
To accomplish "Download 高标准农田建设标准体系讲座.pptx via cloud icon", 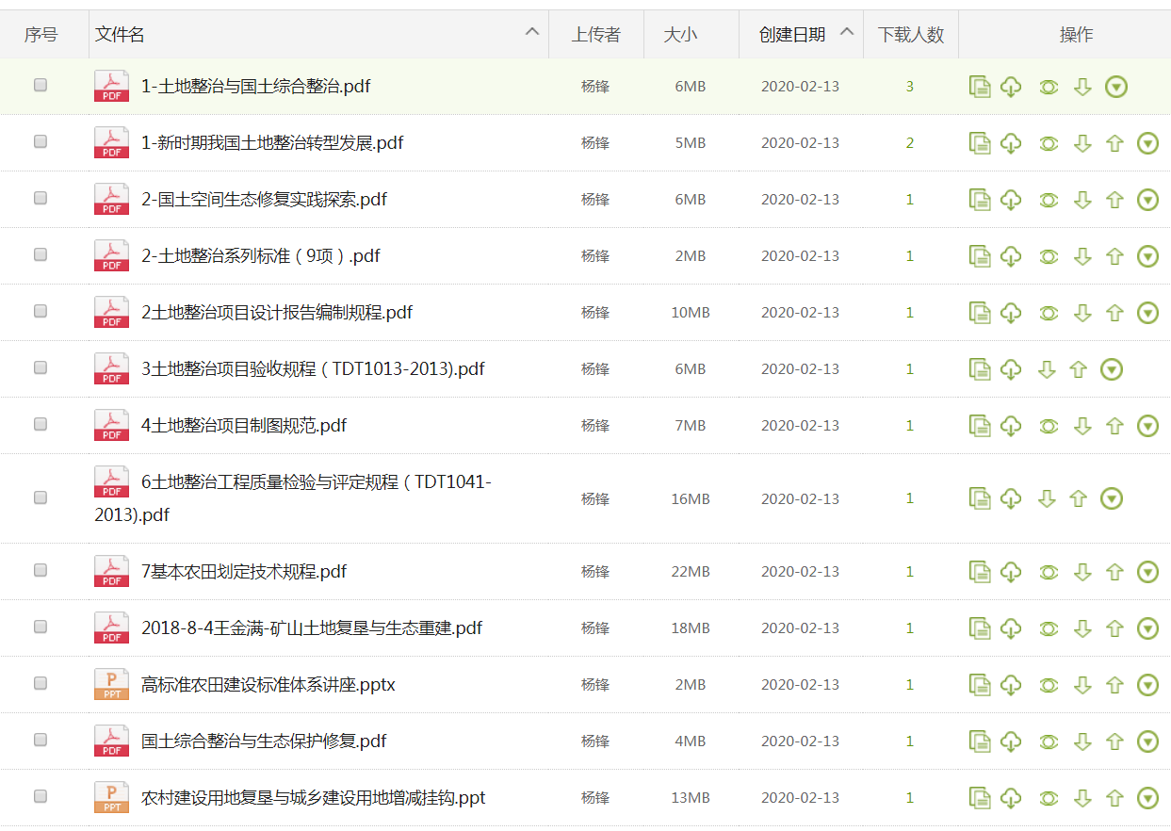I will click(x=1011, y=685).
